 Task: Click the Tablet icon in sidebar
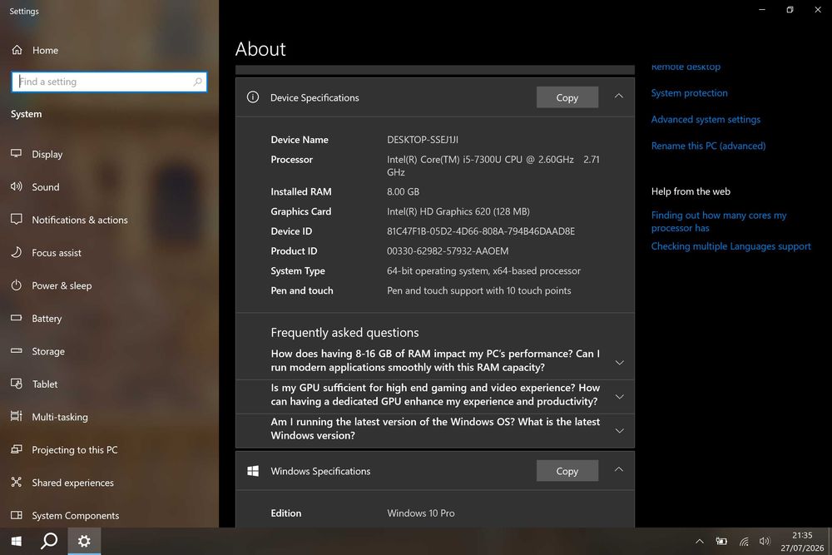(17, 384)
